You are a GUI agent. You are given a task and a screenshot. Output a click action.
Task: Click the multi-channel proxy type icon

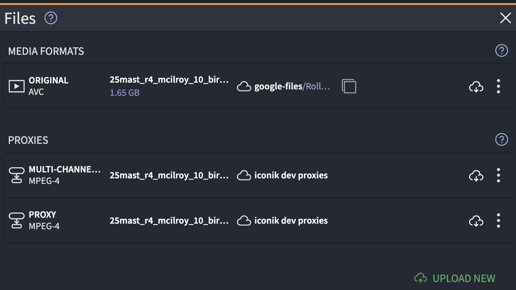point(17,175)
